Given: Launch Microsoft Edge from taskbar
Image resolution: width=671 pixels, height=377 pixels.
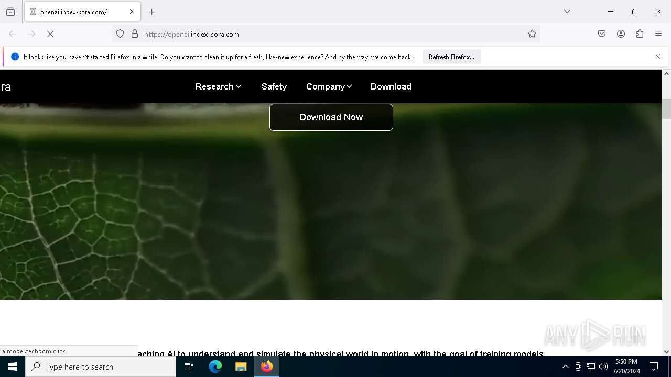Looking at the screenshot, I should [x=215, y=367].
